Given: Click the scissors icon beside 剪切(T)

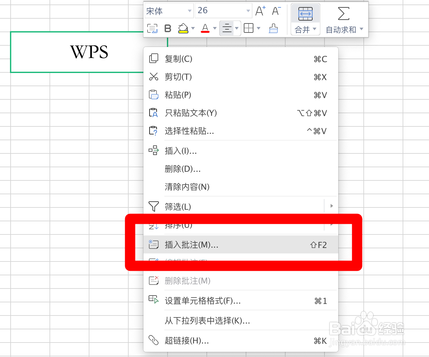Looking at the screenshot, I should coord(154,77).
